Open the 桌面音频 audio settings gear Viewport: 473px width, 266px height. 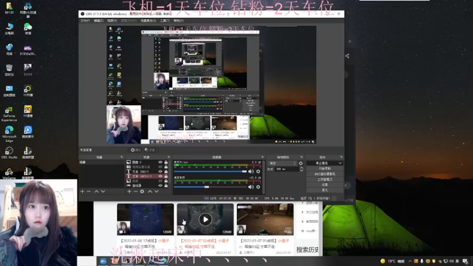point(258,187)
